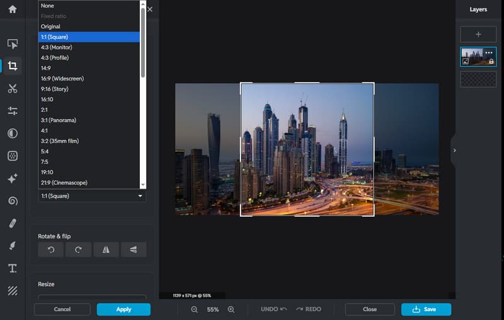This screenshot has width=504, height=320.
Task: Click the 55% zoom level value
Action: (x=213, y=309)
